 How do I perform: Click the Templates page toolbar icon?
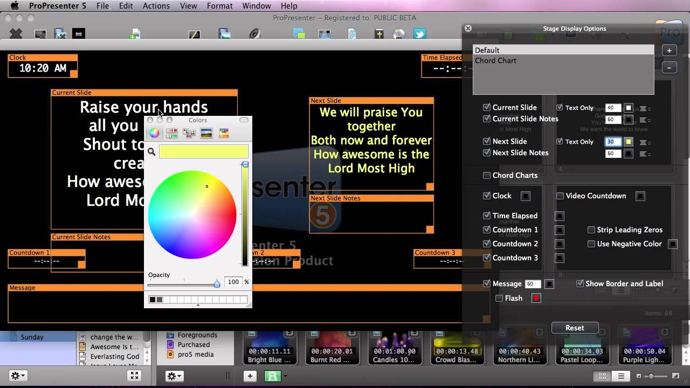(x=352, y=34)
